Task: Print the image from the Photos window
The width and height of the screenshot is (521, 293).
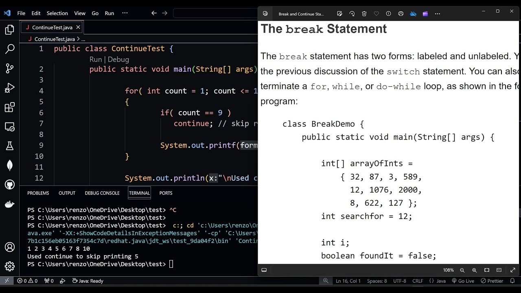Action: point(401,14)
